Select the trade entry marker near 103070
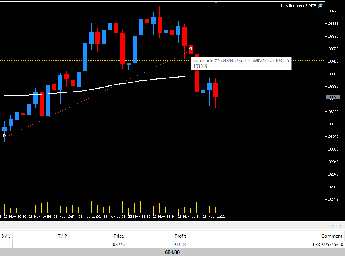This screenshot has width=345, height=259. pyautogui.click(x=4, y=136)
